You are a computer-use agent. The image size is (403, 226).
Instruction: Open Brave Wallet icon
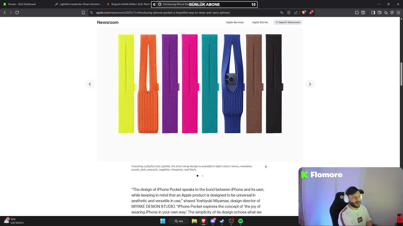click(x=379, y=13)
